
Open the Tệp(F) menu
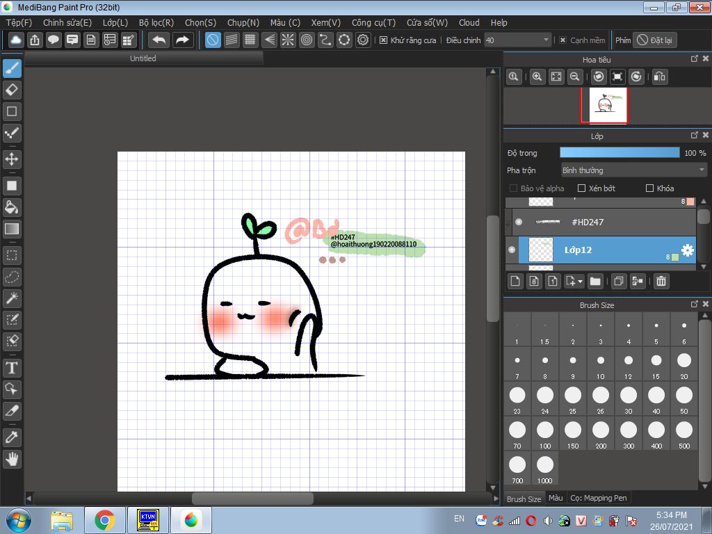tap(19, 23)
